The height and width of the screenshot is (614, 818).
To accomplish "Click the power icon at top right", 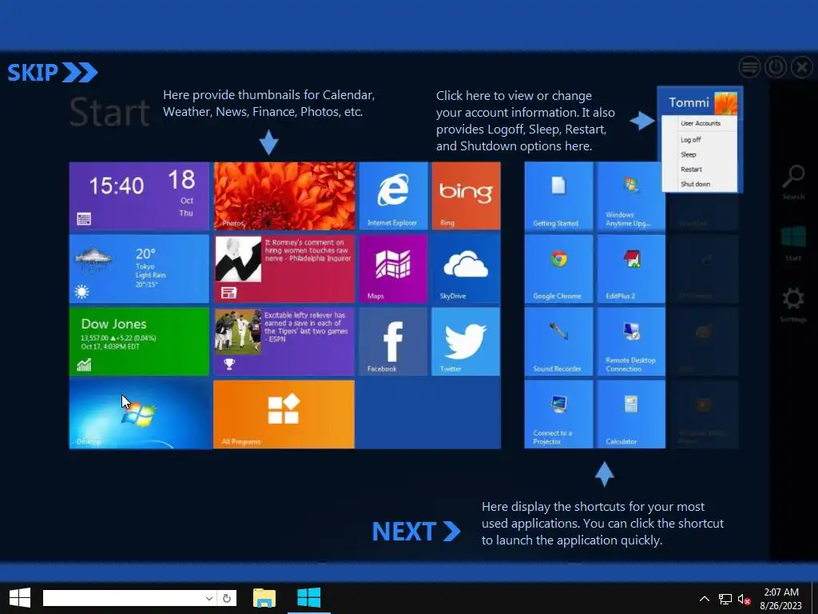I will [776, 67].
